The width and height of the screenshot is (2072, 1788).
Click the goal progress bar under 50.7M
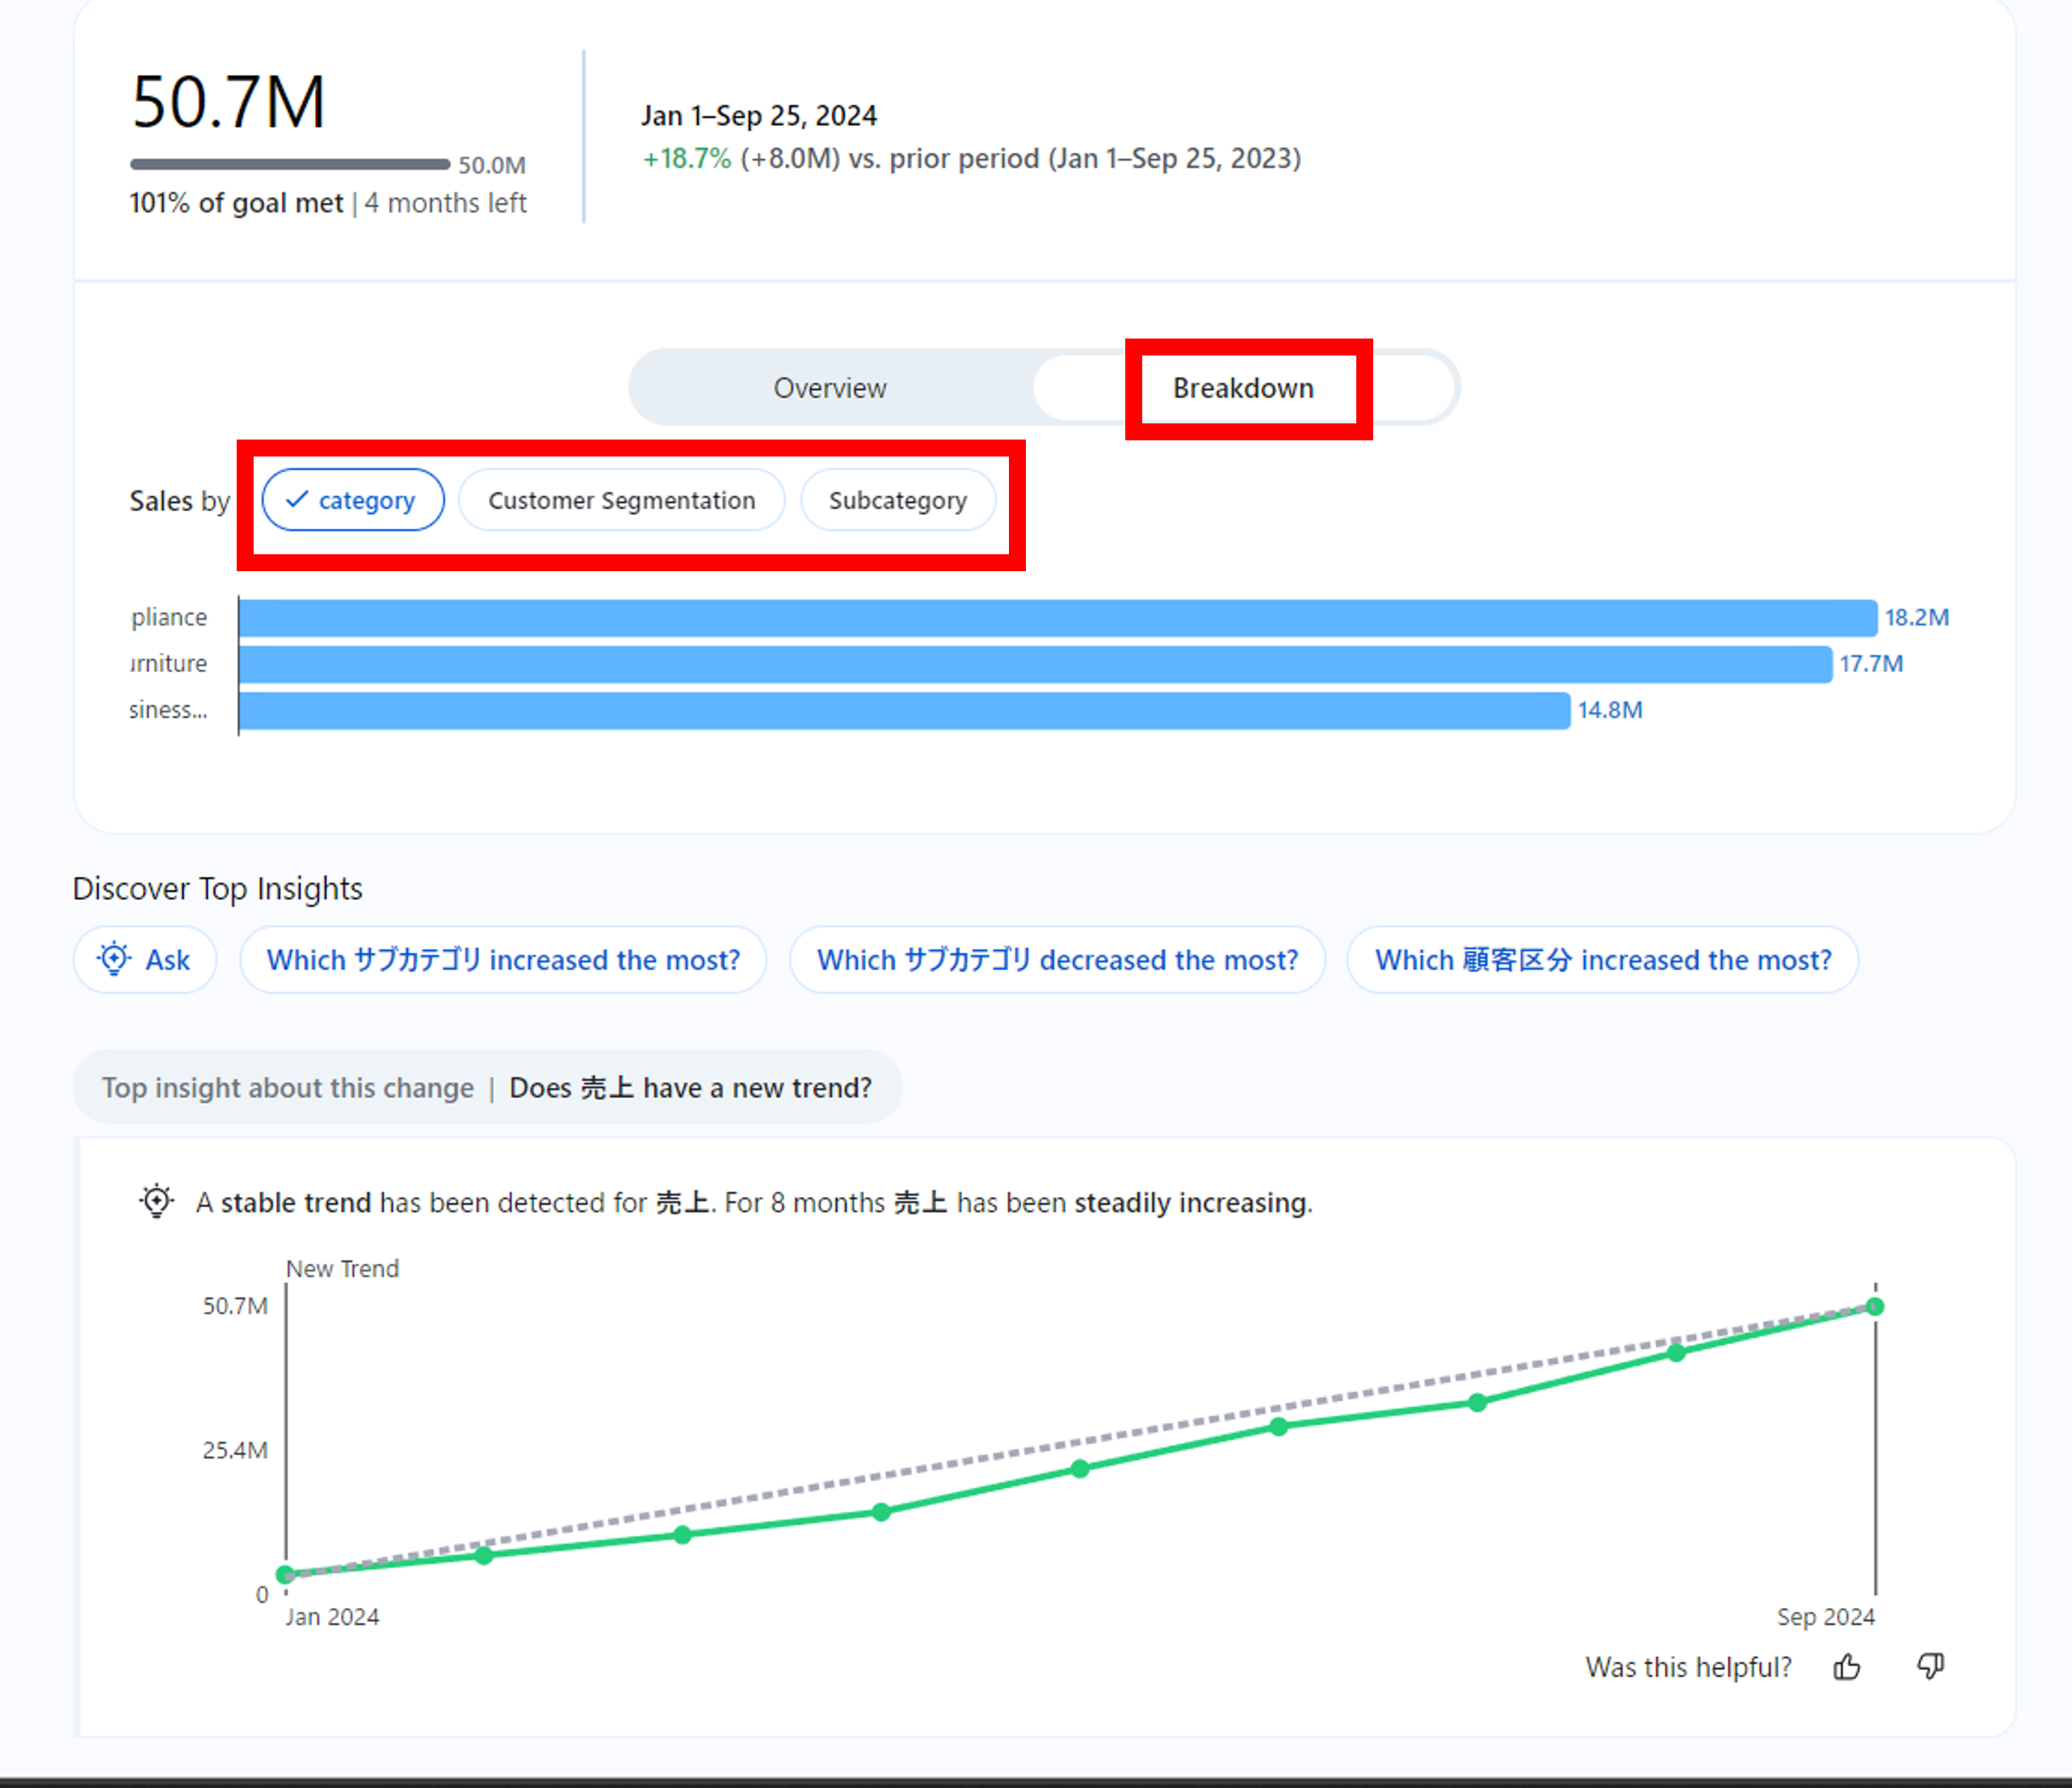coord(290,164)
